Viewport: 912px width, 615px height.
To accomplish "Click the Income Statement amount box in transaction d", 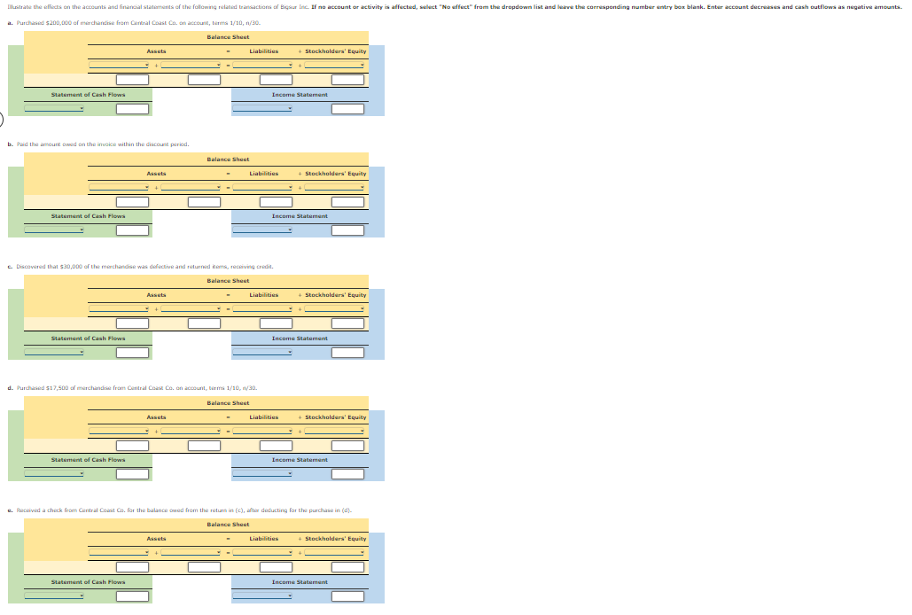I will (347, 473).
